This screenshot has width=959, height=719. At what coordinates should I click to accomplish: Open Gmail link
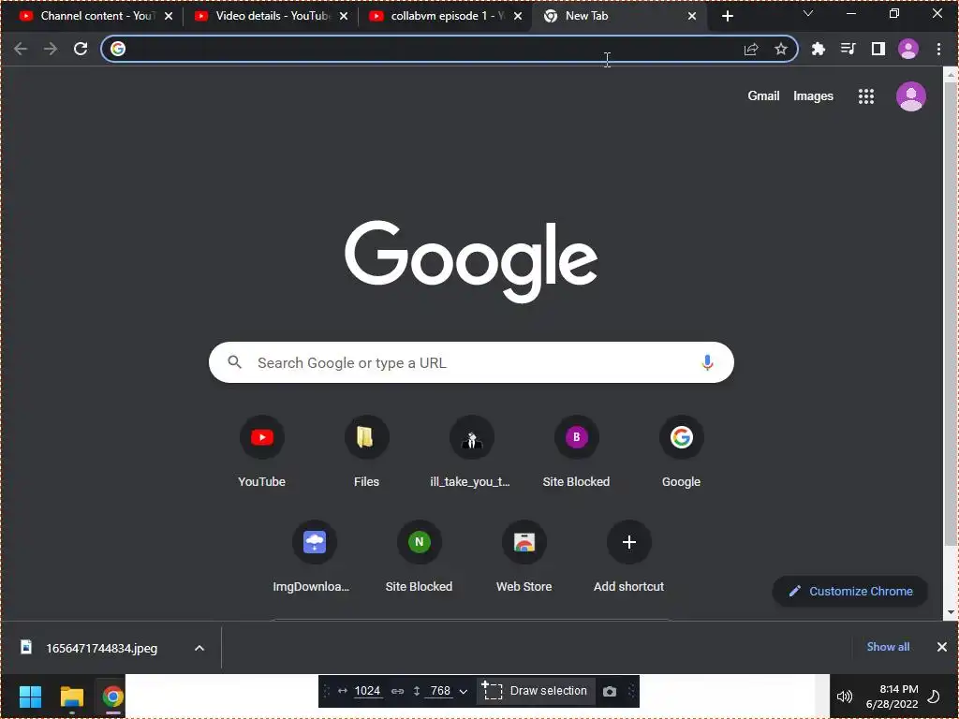point(763,96)
